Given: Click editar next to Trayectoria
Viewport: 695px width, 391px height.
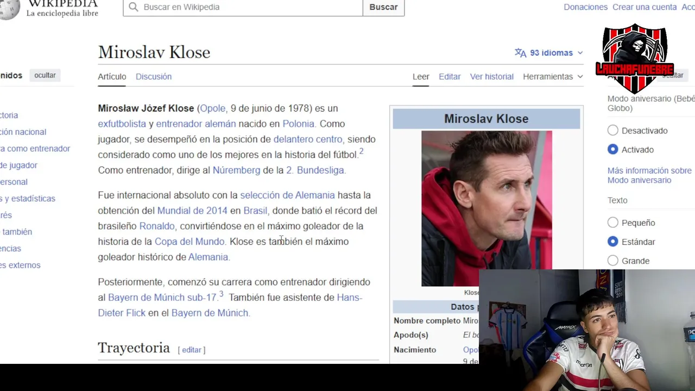Looking at the screenshot, I should (192, 350).
